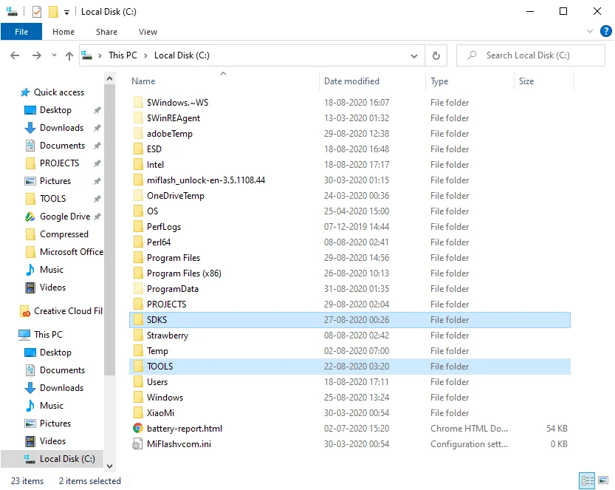Refresh the folder with the Refresh icon
This screenshot has width=615, height=490.
436,55
